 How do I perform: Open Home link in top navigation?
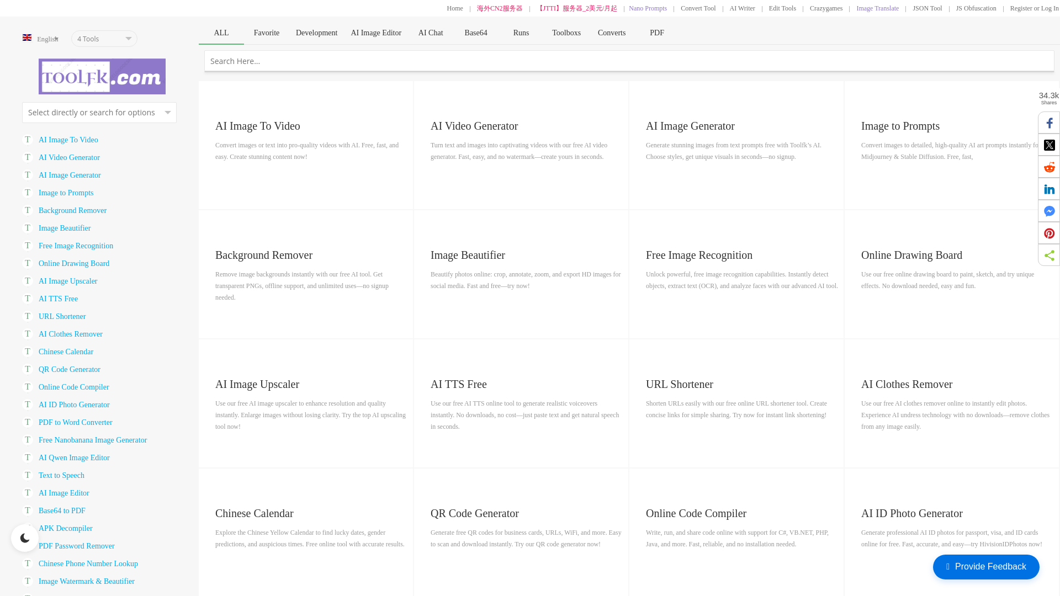click(x=455, y=8)
